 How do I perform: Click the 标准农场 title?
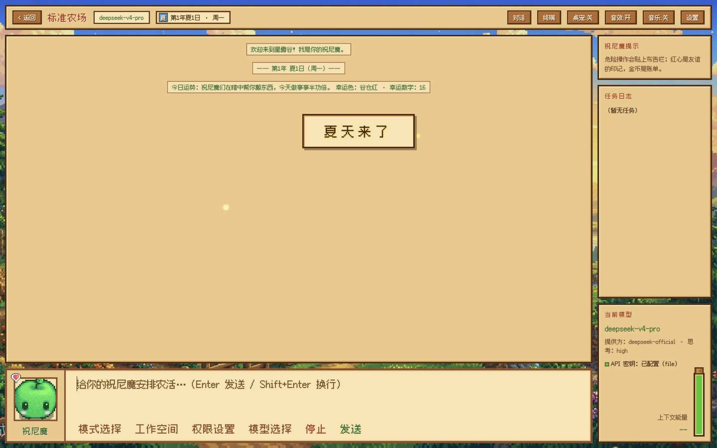click(x=67, y=17)
